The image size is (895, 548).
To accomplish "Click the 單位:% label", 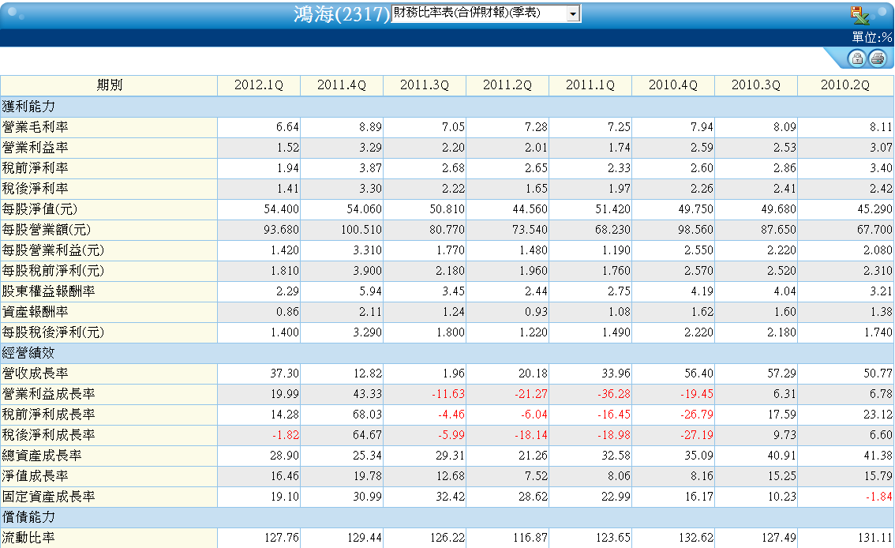I will (871, 38).
